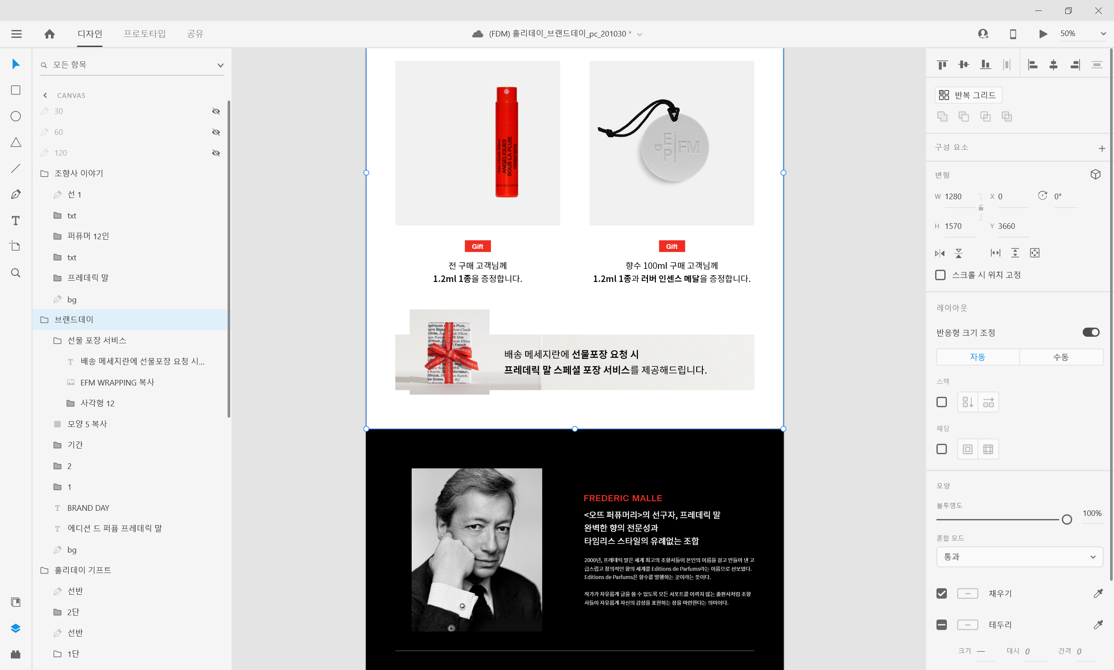The height and width of the screenshot is (670, 1114).
Task: Open the document name dropdown
Action: 639,34
